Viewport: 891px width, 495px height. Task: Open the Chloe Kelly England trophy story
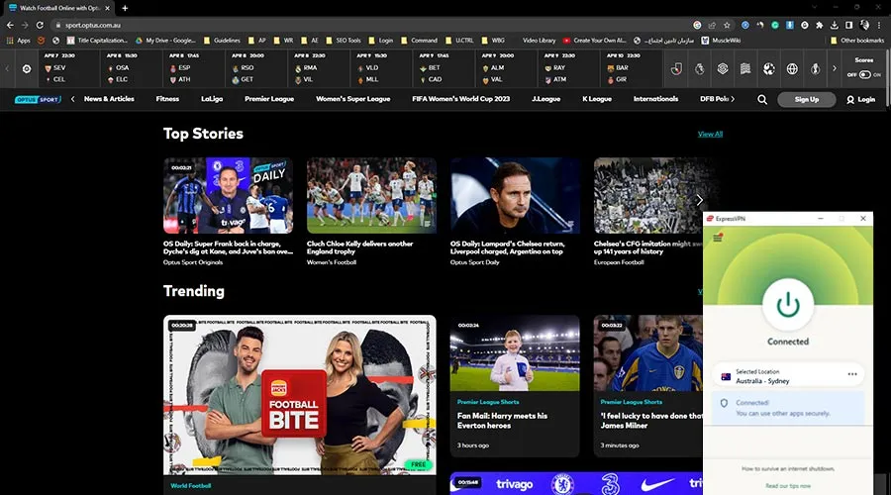point(371,195)
